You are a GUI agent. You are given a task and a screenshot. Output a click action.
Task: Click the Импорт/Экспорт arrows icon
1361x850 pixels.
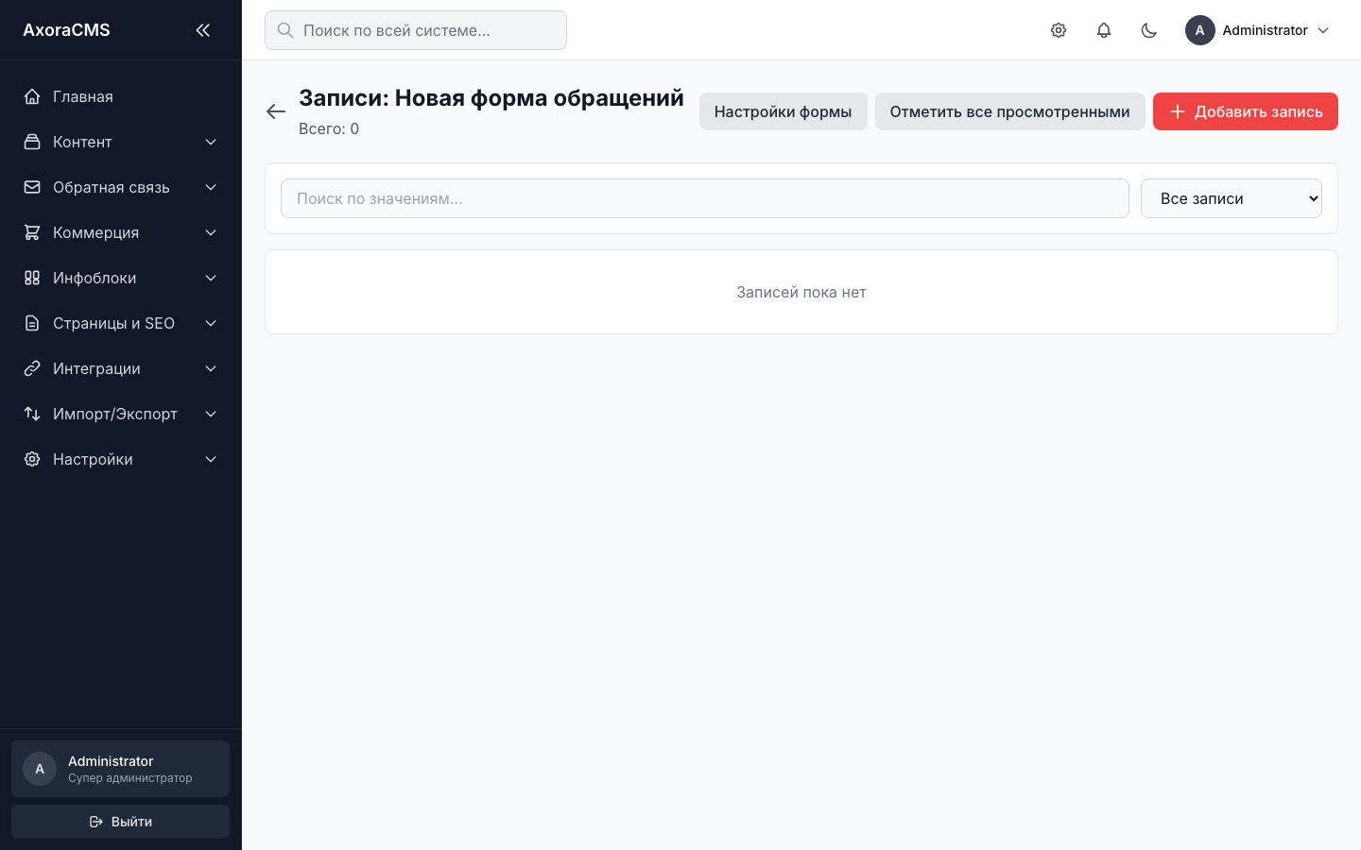click(x=32, y=414)
